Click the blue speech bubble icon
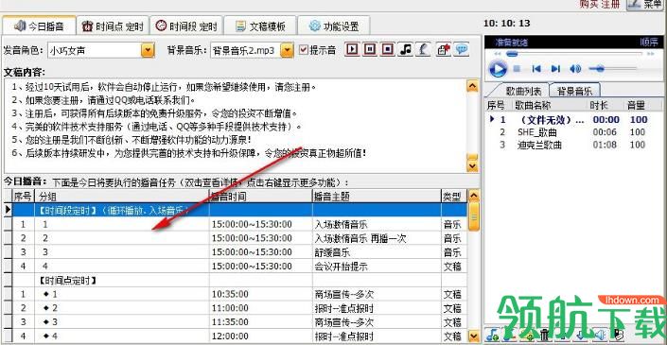The image size is (667, 345). pos(462,49)
